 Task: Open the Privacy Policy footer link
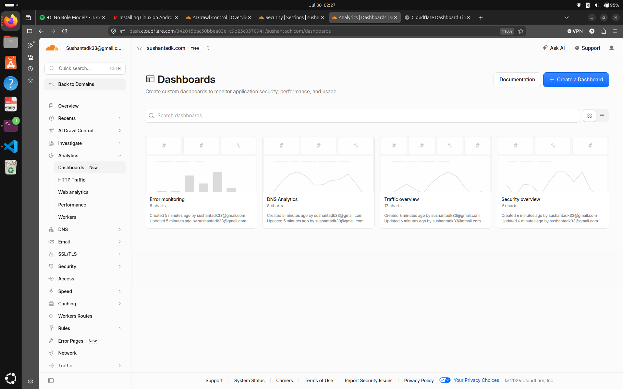tap(419, 381)
